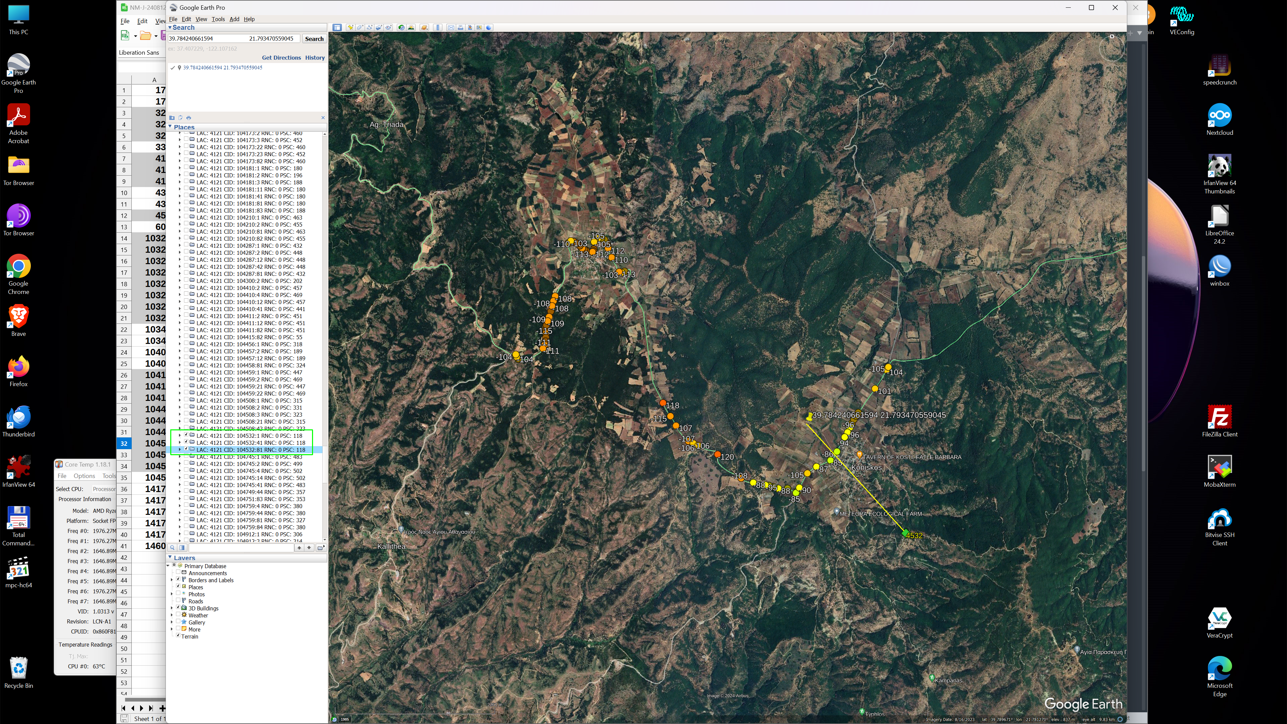Open the Recycle Bin on desktop
Image resolution: width=1287 pixels, height=724 pixels.
click(18, 672)
